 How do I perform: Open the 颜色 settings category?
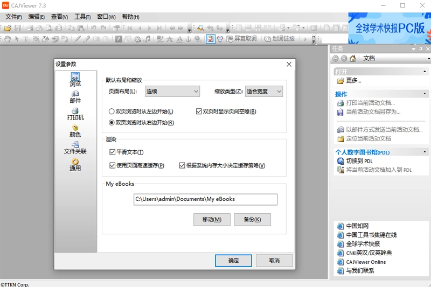click(x=75, y=131)
